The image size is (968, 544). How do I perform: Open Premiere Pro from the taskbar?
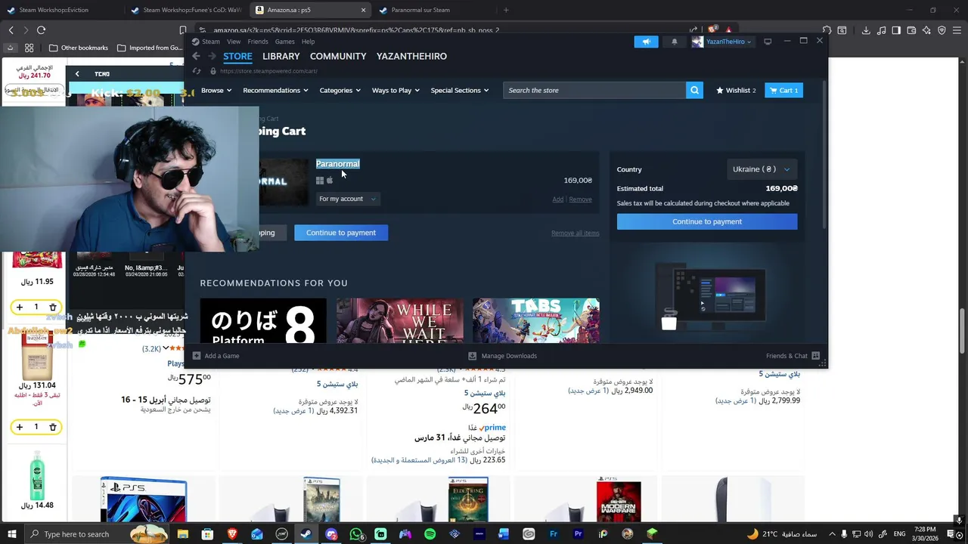click(x=579, y=534)
